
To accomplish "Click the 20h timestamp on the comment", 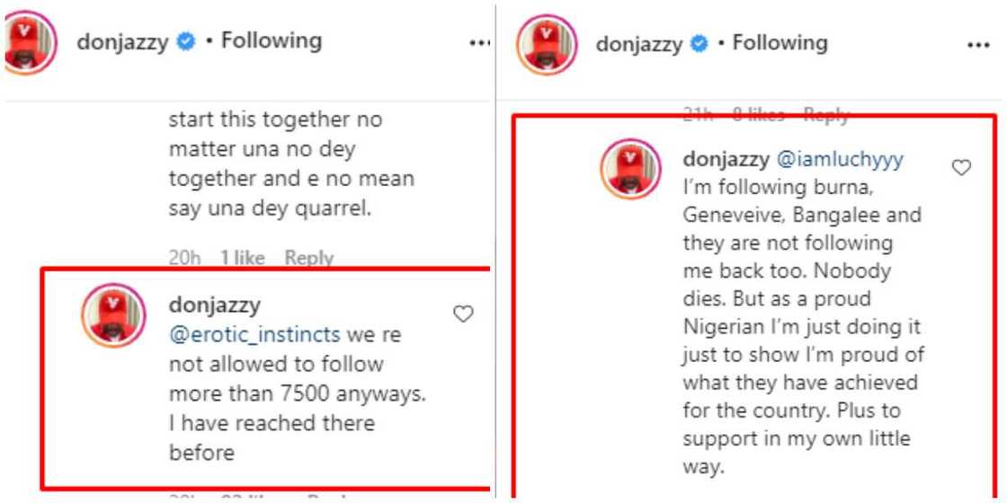I will click(x=184, y=259).
